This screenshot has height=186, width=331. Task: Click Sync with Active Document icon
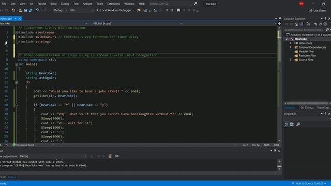[x=315, y=24]
